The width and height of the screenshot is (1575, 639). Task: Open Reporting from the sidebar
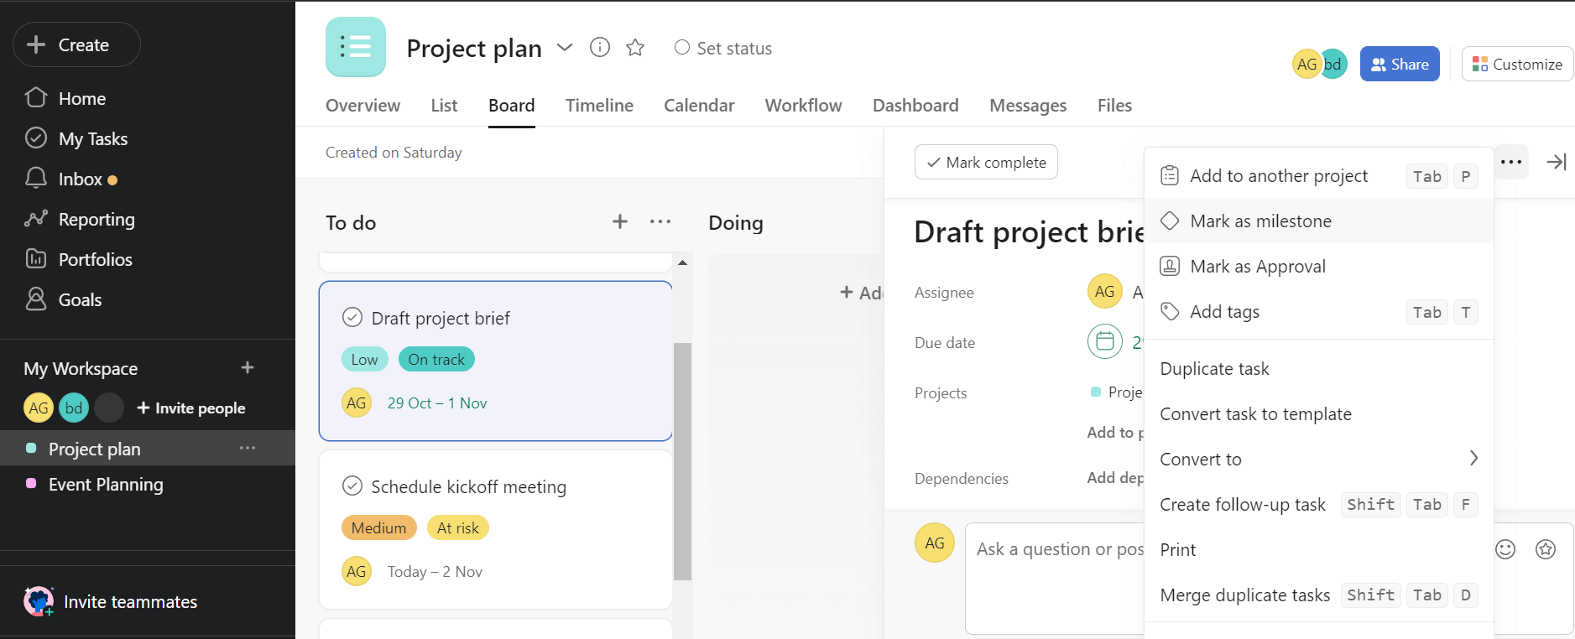pyautogui.click(x=96, y=220)
